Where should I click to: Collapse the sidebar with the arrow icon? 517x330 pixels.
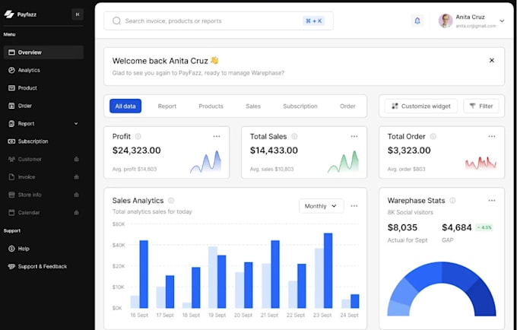coord(77,14)
